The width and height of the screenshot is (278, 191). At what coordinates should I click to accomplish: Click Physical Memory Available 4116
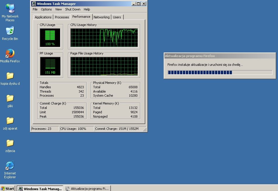click(134, 91)
